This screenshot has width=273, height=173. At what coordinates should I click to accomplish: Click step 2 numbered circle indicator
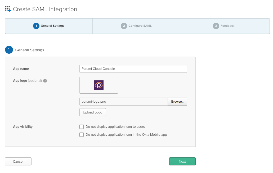coord(124,26)
